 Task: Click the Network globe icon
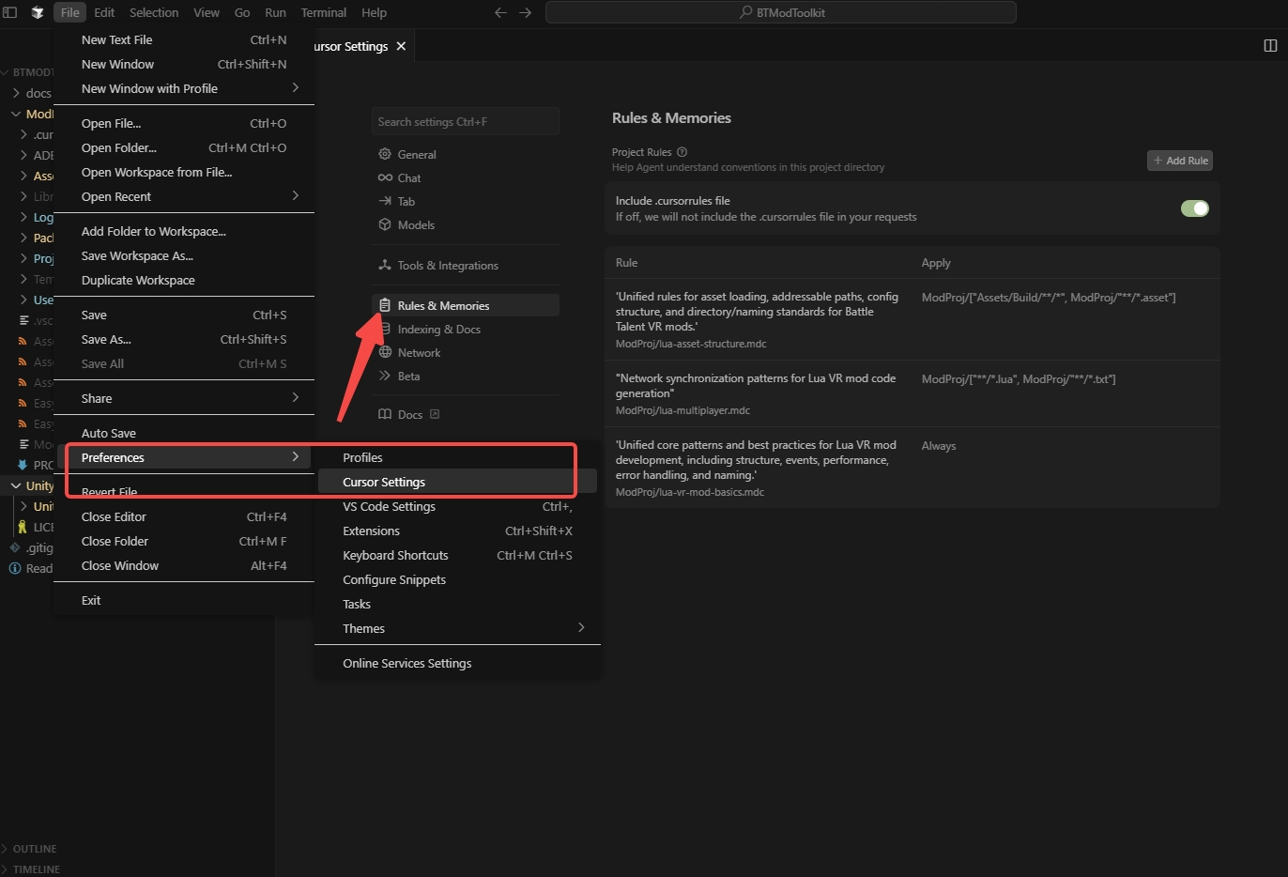385,352
